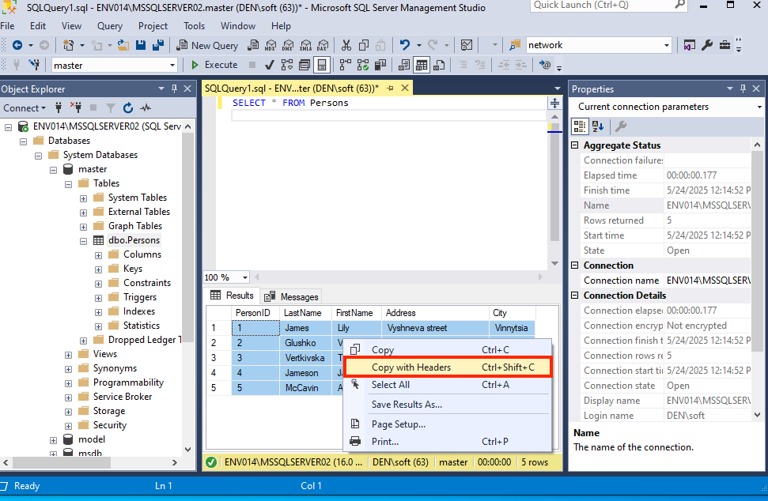Click the New Project toolbar icon

(68, 45)
